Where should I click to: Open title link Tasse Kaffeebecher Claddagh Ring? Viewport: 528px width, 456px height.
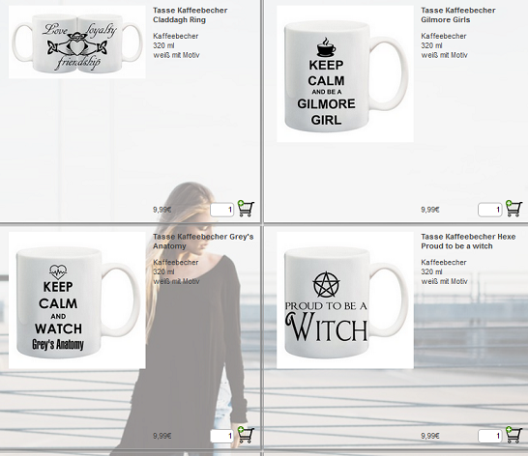pyautogui.click(x=190, y=15)
